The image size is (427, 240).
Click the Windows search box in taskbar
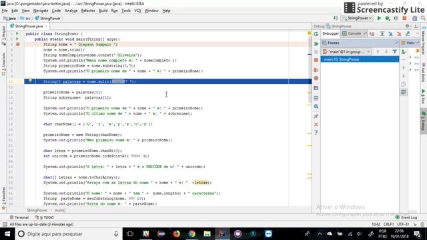click(x=68, y=234)
